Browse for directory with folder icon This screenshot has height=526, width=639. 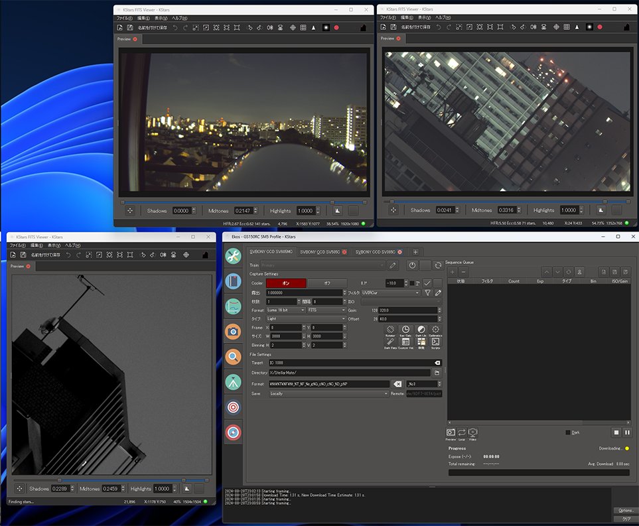[x=437, y=372]
